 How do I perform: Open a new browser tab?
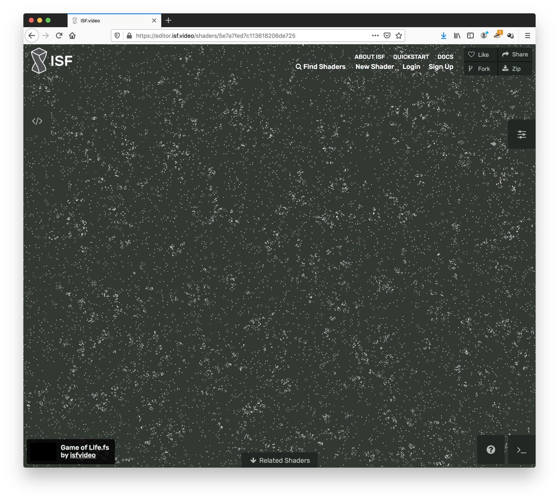(x=169, y=21)
